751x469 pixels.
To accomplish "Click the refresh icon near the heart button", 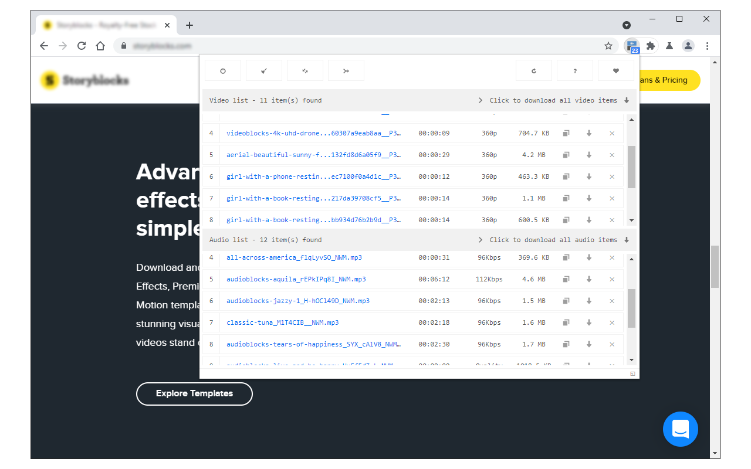I will (533, 70).
